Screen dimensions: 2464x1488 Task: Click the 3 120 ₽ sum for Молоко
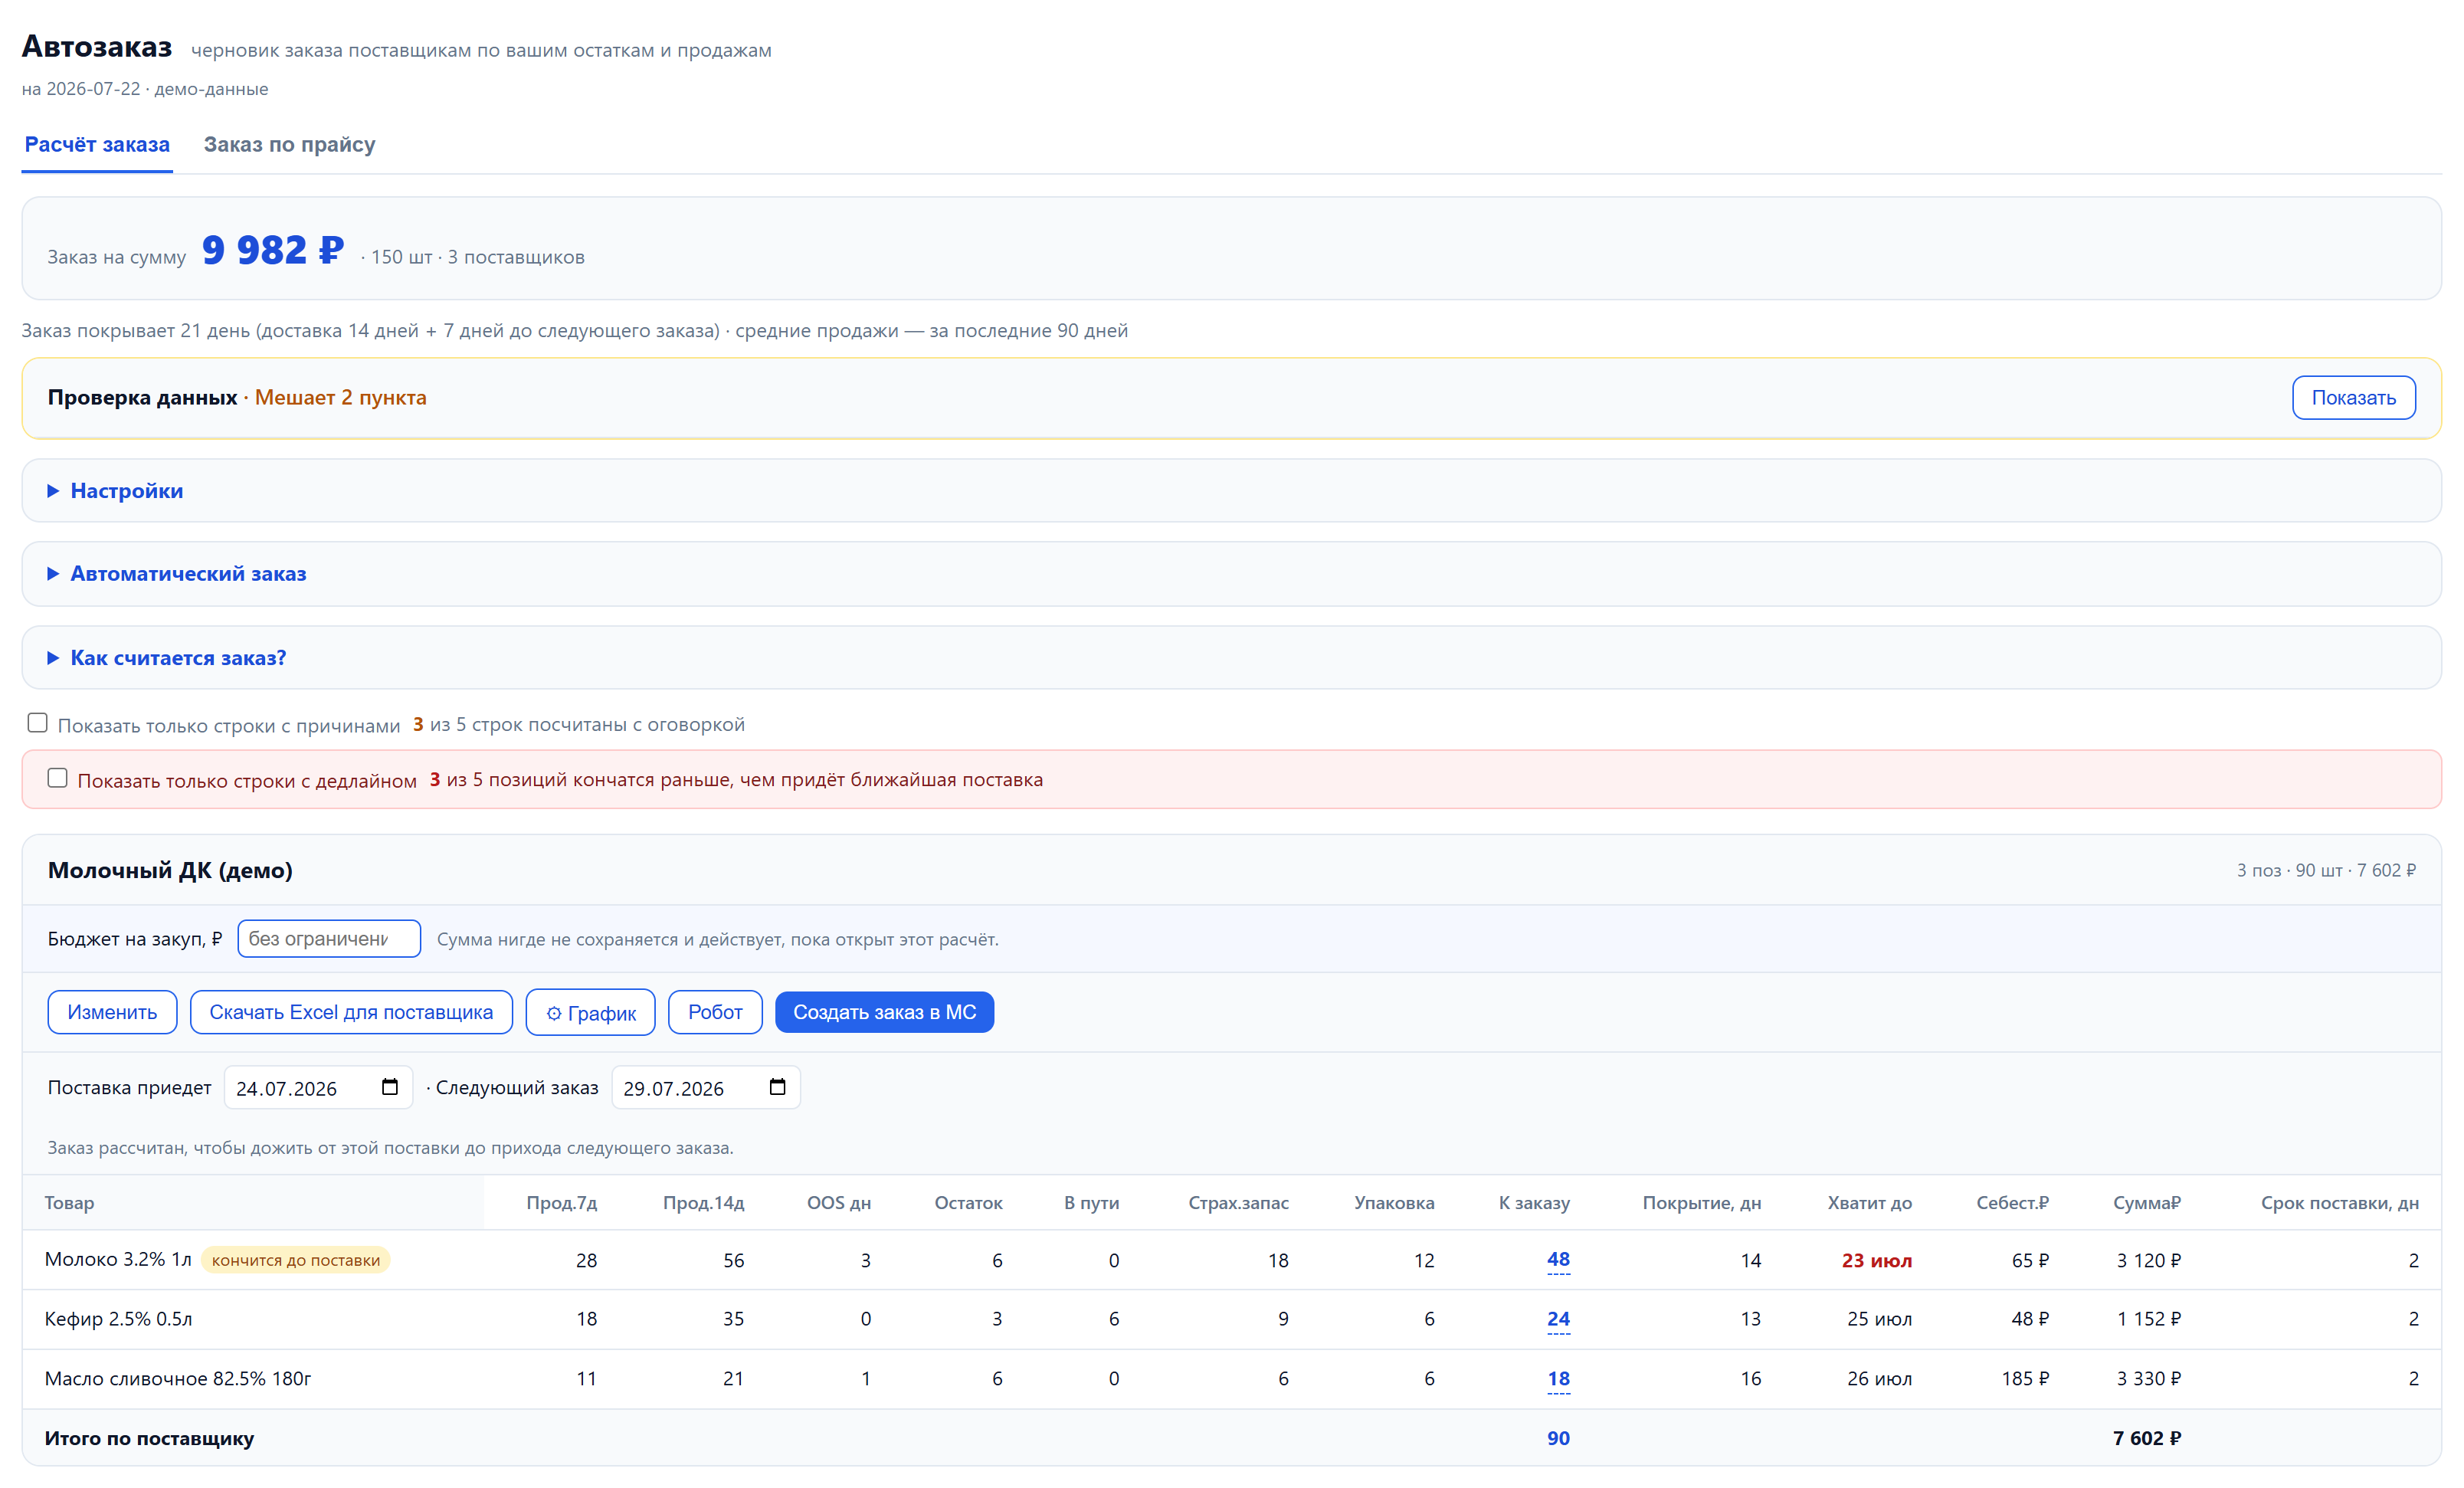[x=2148, y=1260]
